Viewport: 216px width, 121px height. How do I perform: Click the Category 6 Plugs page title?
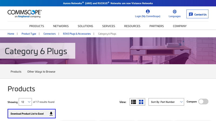click(36, 51)
